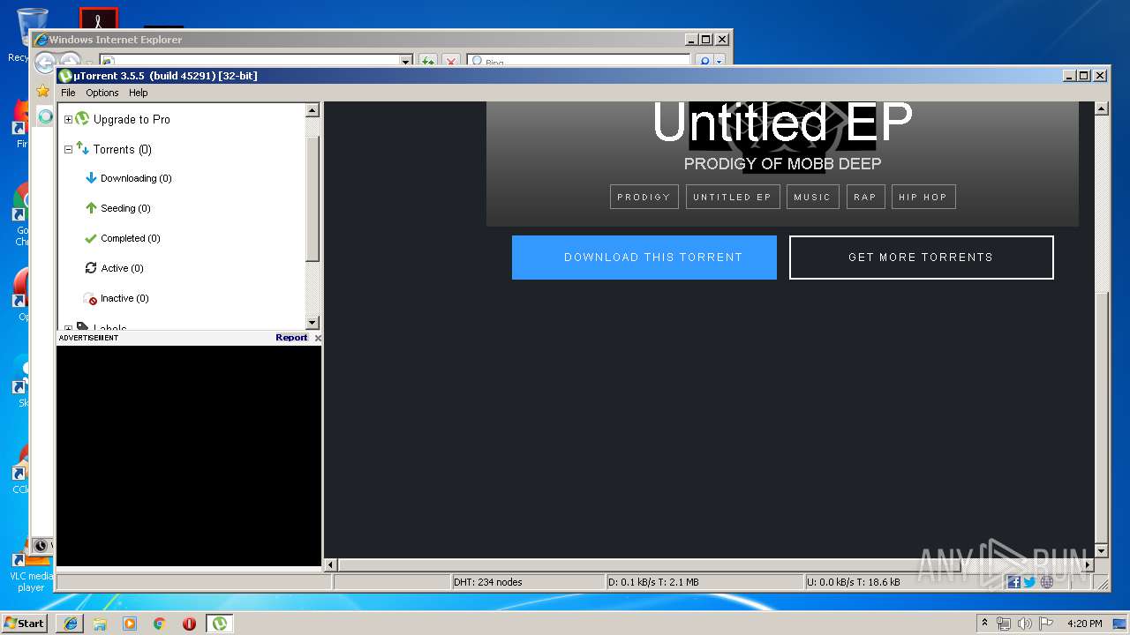Click the content pane scroll up arrow
1130x635 pixels.
(x=1101, y=108)
